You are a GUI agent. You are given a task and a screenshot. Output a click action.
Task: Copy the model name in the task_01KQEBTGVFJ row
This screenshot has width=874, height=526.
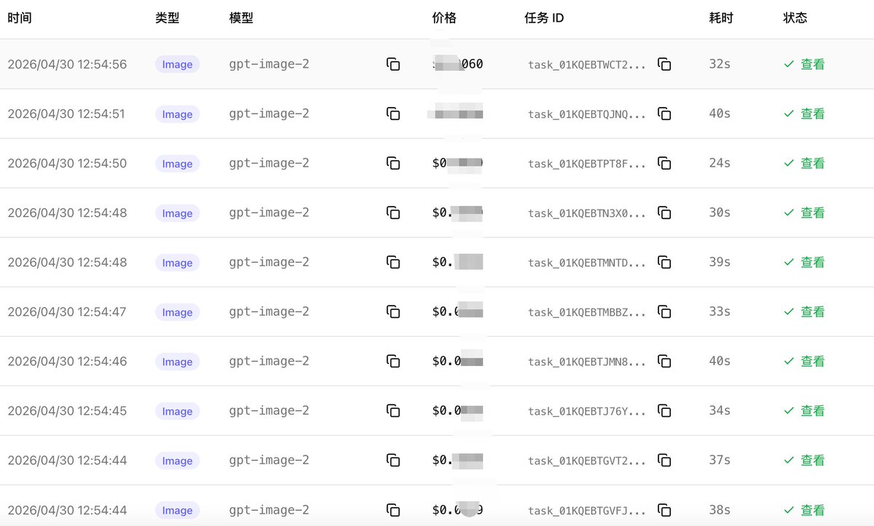(393, 509)
